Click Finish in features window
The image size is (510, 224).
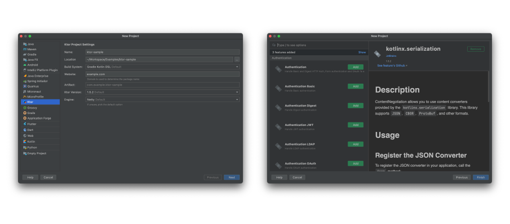(x=481, y=178)
